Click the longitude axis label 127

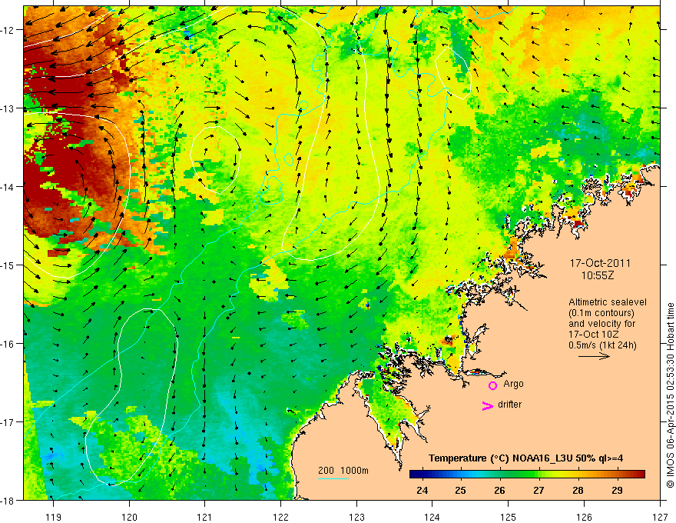point(660,517)
